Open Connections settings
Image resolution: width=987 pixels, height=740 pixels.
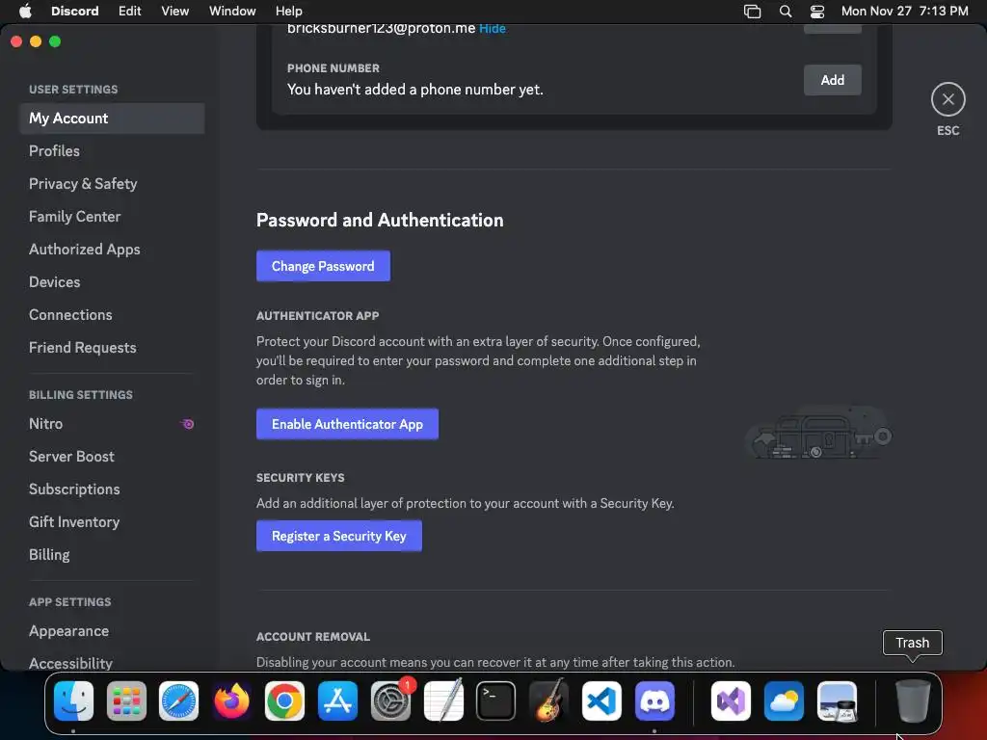coord(112,315)
